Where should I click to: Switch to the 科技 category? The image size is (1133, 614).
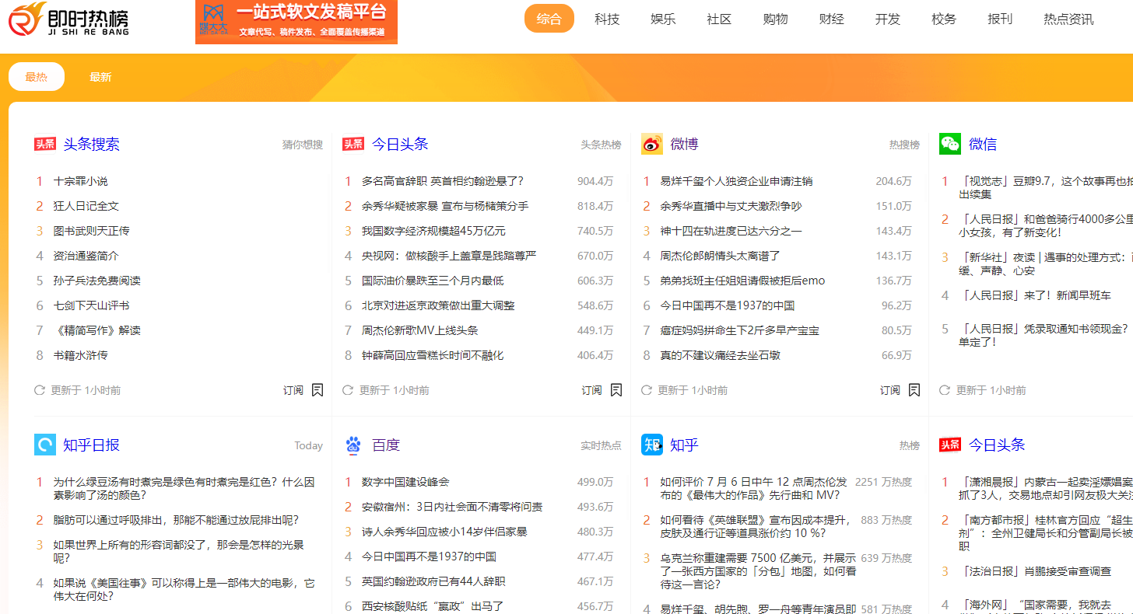607,19
